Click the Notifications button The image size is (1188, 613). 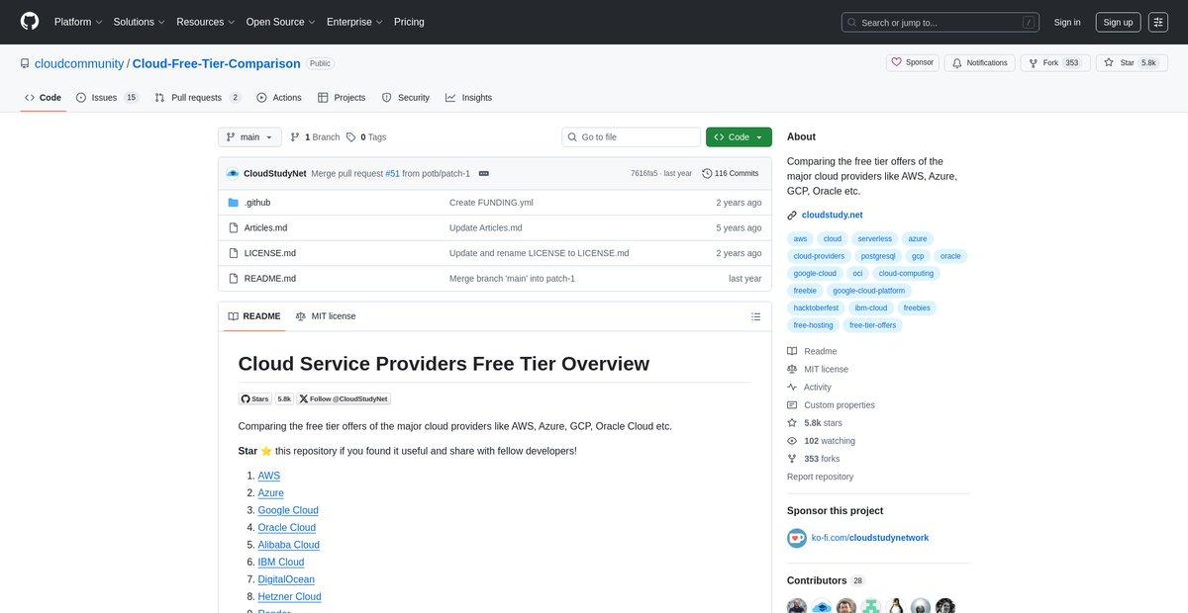(979, 62)
